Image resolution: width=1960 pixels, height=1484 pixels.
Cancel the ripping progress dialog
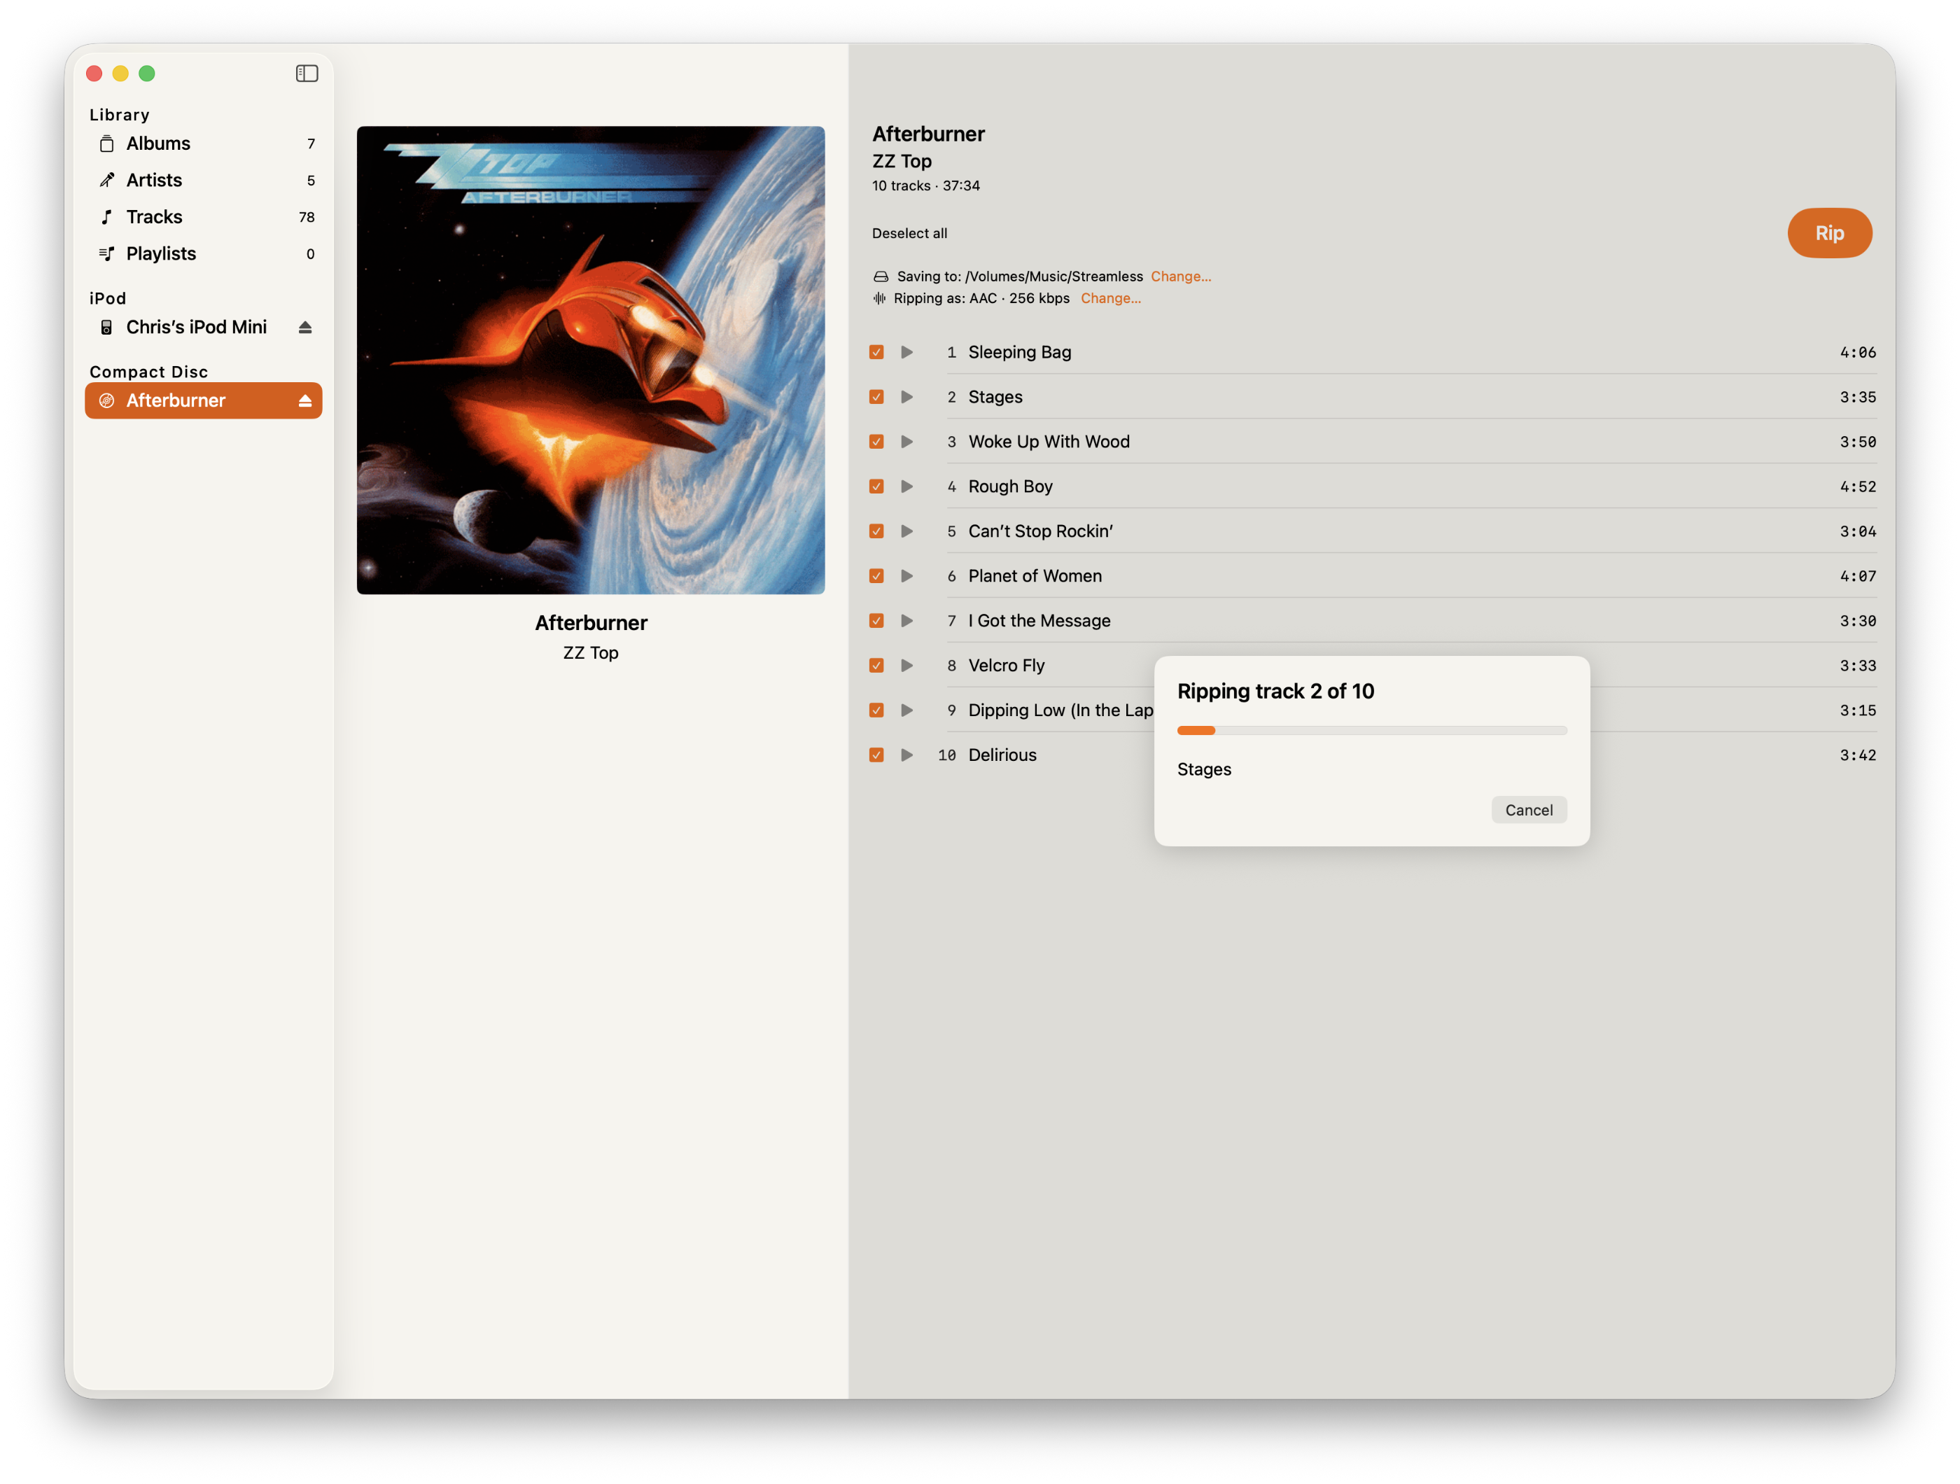(1529, 810)
